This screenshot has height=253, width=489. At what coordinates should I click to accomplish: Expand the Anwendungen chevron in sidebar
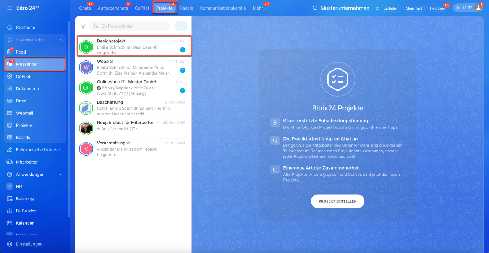click(x=61, y=174)
